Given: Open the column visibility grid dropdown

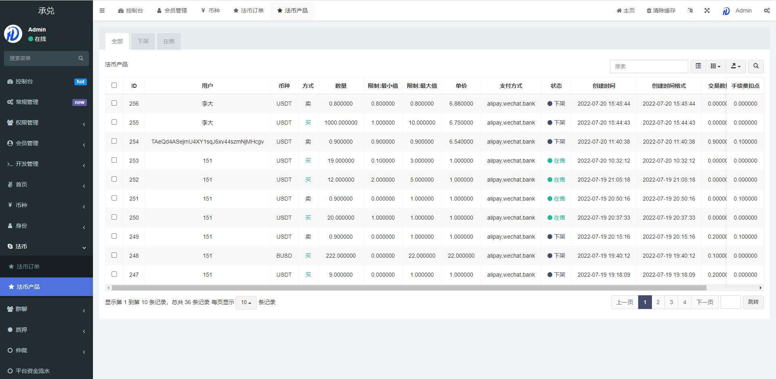Looking at the screenshot, I should click(x=715, y=66).
